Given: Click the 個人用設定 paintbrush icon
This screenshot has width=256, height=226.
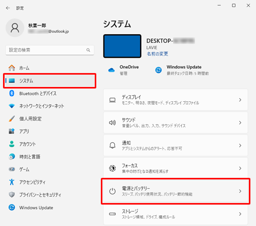Looking at the screenshot, I should tap(12, 119).
